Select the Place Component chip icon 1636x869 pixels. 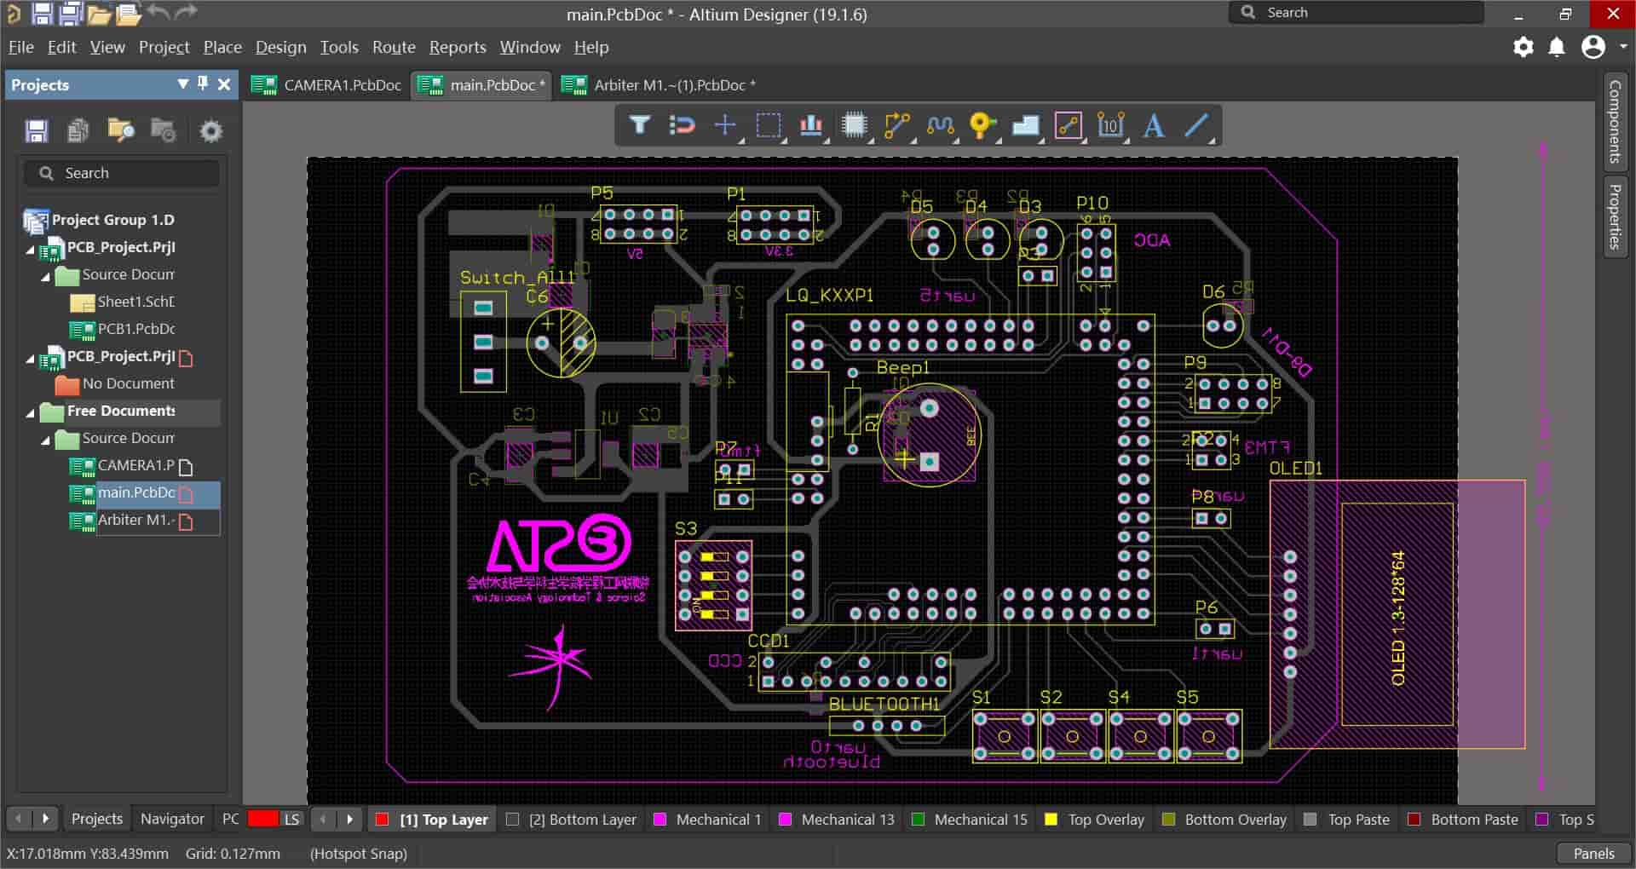coord(853,126)
